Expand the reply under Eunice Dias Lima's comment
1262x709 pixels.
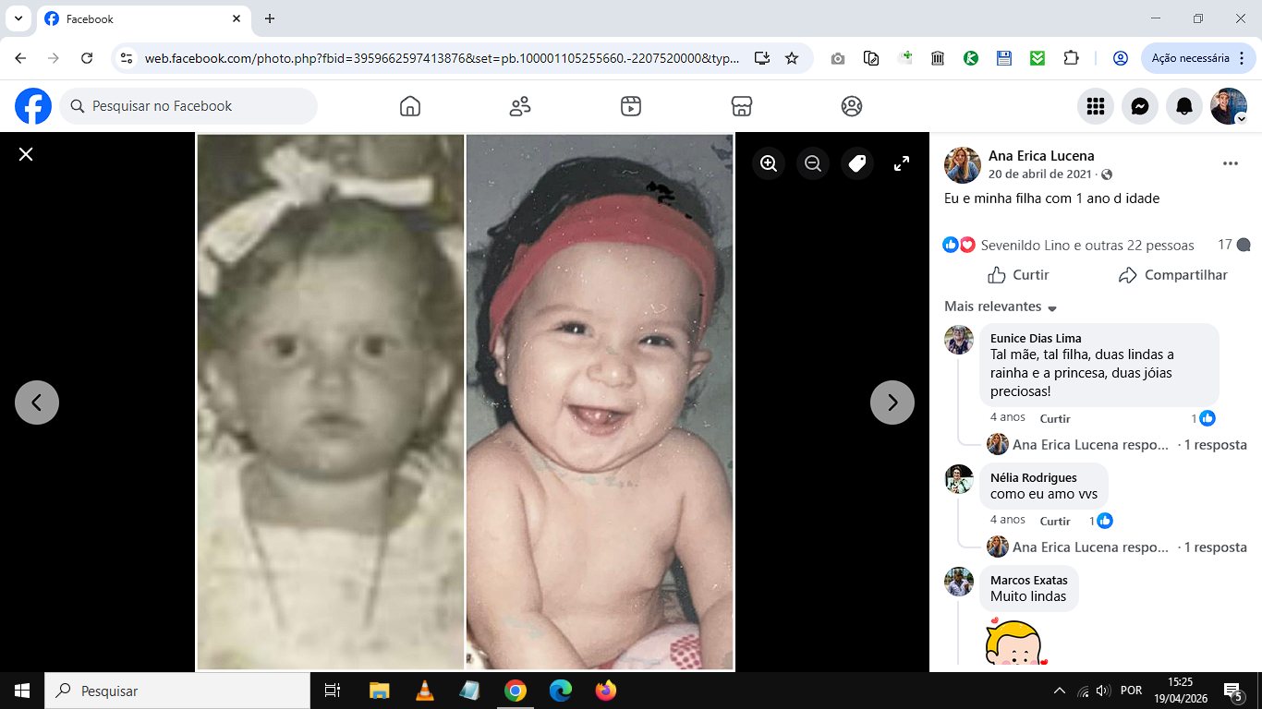1130,445
